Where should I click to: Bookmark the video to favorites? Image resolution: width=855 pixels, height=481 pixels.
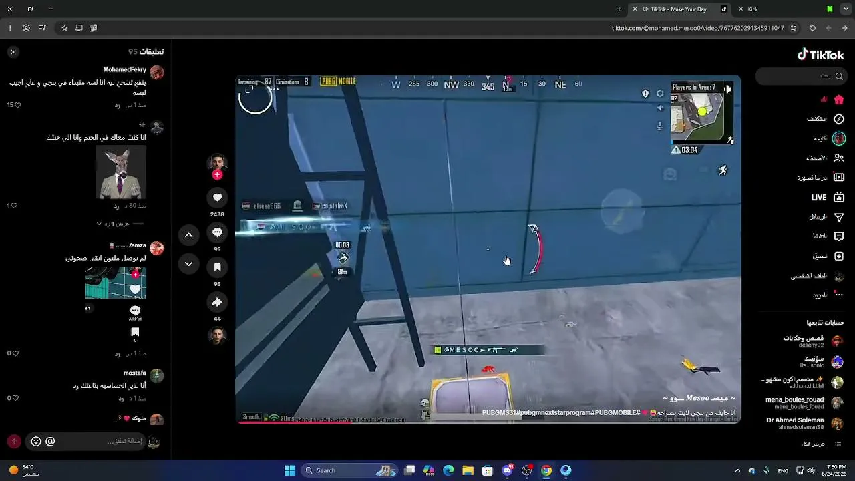(x=217, y=267)
